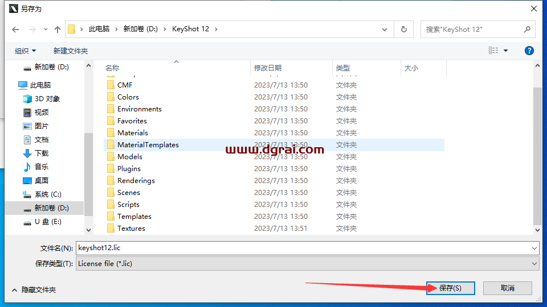Open the file name dropdown arrow
Screen dimensions: 547x307
click(534, 248)
